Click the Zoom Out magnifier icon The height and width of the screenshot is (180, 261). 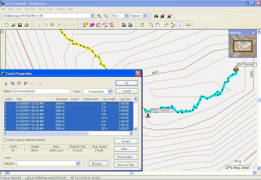click(x=106, y=16)
